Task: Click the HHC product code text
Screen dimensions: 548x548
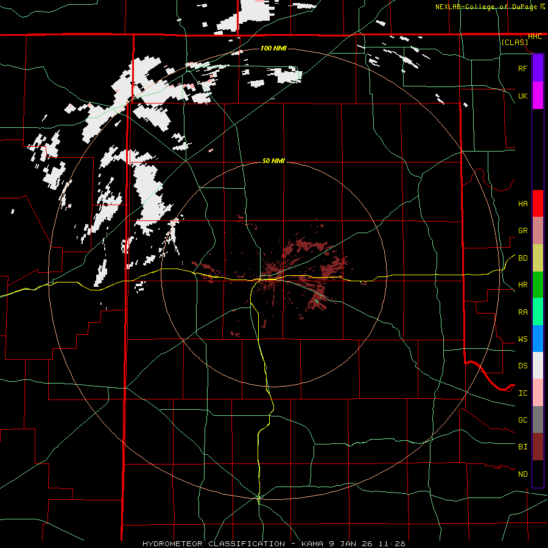Action: [x=535, y=37]
